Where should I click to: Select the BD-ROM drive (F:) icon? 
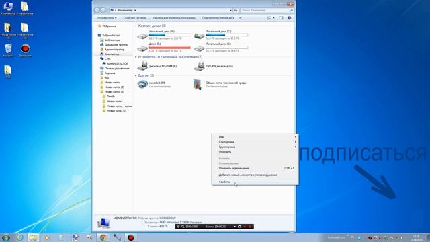142,66
